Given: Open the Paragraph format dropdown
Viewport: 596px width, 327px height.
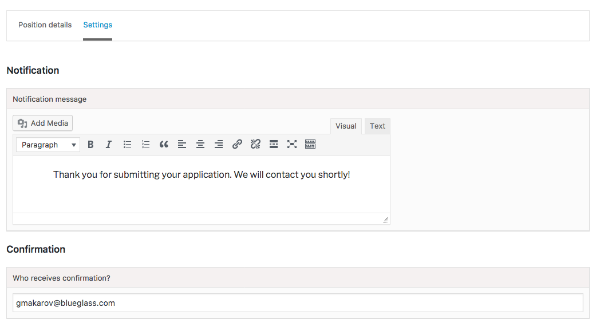Looking at the screenshot, I should [48, 145].
